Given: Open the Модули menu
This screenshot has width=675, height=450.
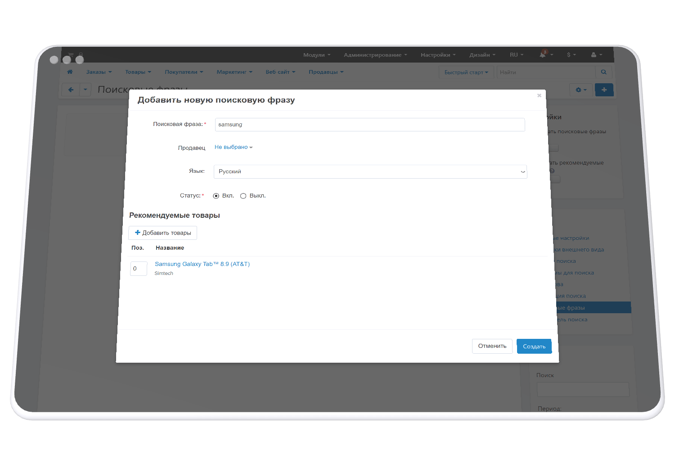Looking at the screenshot, I should pyautogui.click(x=317, y=55).
